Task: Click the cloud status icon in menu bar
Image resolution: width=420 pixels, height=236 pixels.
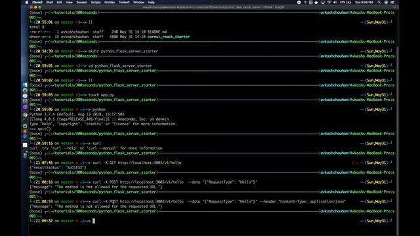Action: (316, 3)
